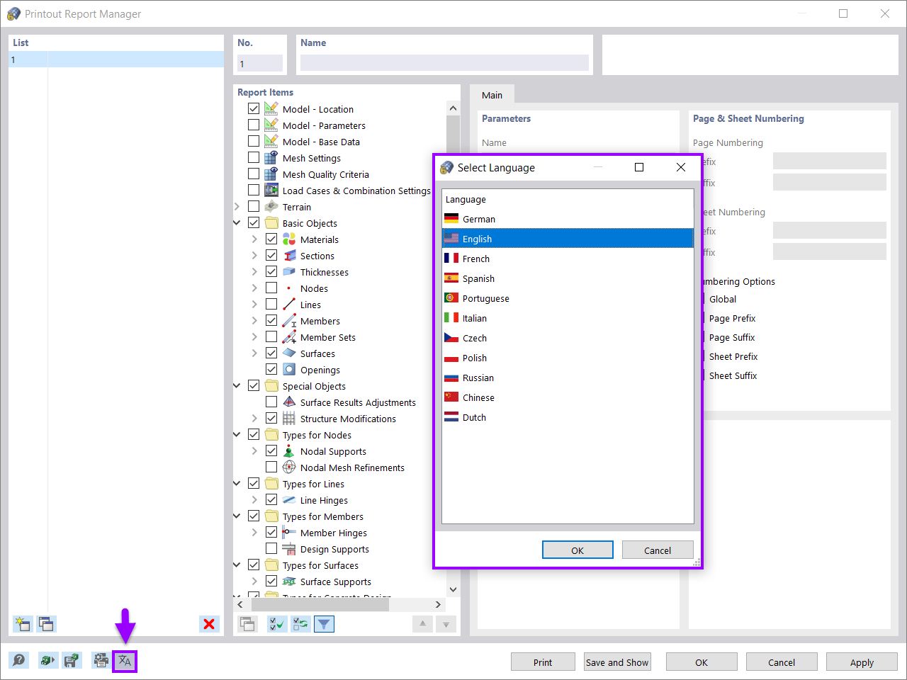The image size is (907, 680).
Task: Check the Design Supports checkbox
Action: [271, 549]
